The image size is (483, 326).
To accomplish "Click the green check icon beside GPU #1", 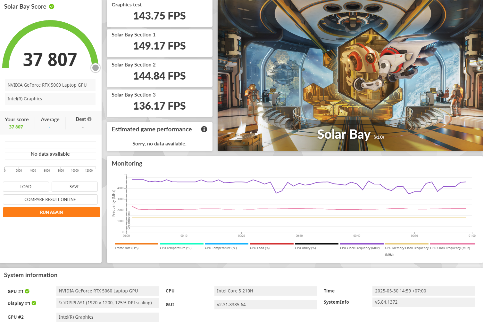I will click(x=27, y=291).
